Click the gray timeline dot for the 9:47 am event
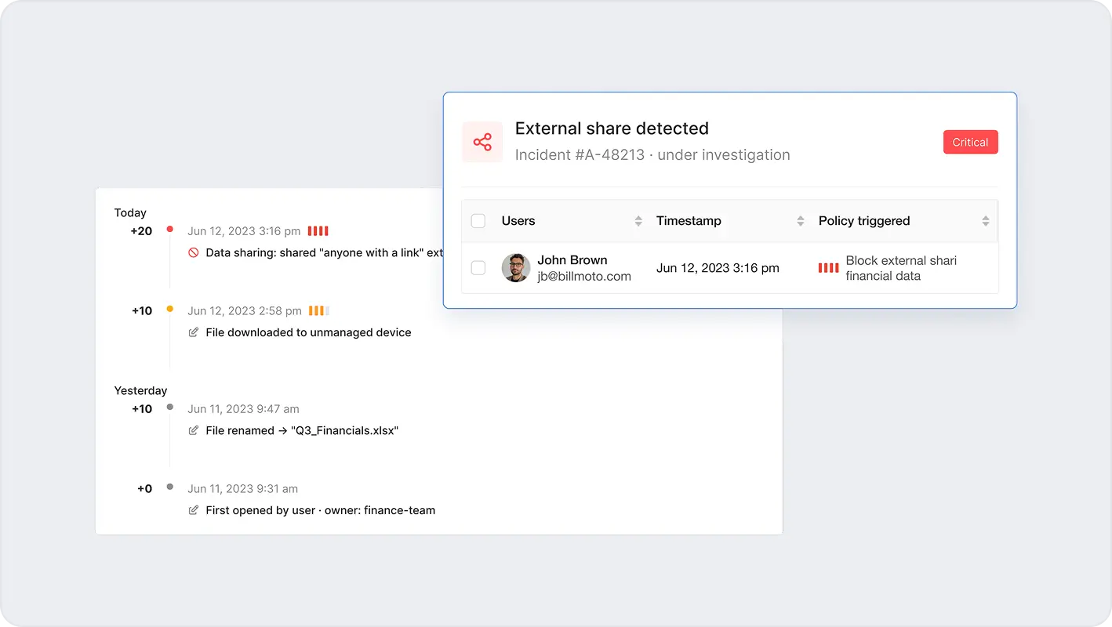 click(x=169, y=408)
